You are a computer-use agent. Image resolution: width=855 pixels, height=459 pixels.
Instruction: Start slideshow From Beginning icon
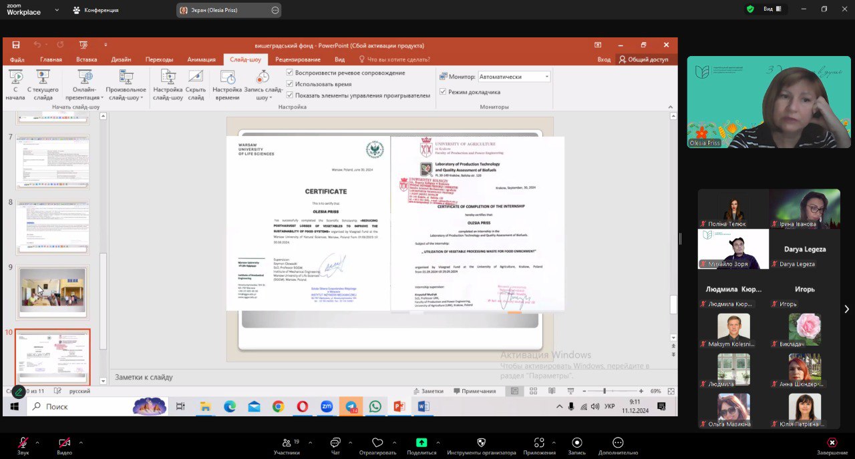(x=15, y=77)
